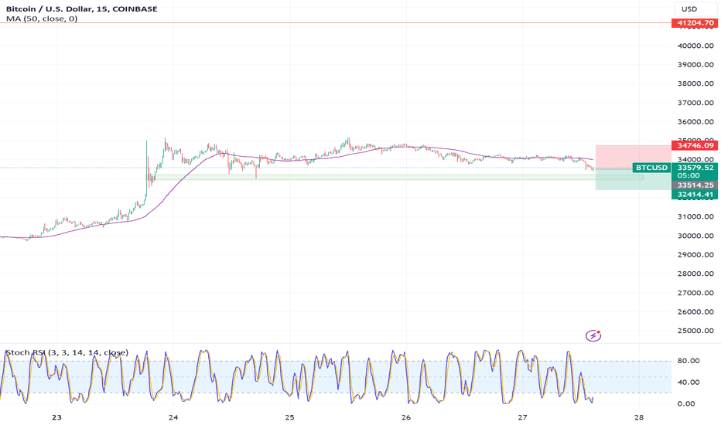721x425 pixels.
Task: Click the red 41204.70 price label
Action: [x=695, y=22]
